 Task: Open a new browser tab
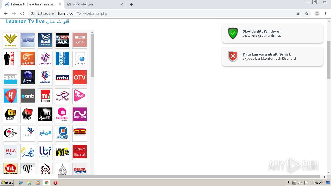coord(132,4)
